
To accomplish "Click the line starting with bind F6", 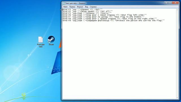I will pyautogui.click(x=105, y=15).
